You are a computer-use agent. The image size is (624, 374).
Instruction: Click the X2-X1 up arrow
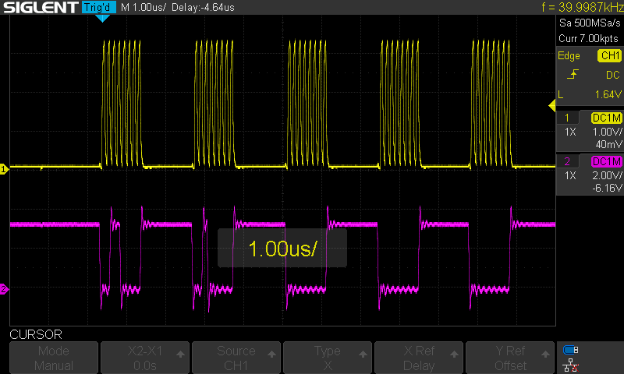click(181, 354)
